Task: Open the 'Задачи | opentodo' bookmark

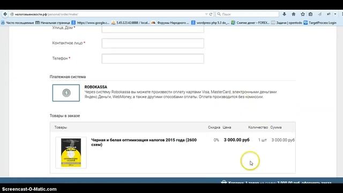Action: [x=287, y=23]
